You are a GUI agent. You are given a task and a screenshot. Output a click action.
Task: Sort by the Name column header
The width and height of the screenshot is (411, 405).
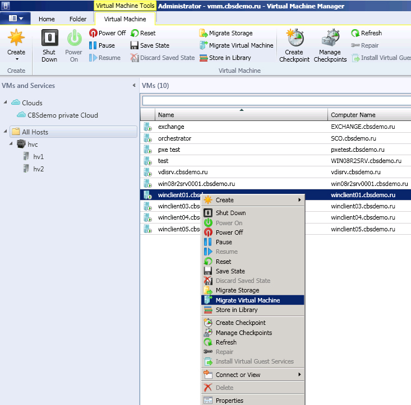click(242, 115)
